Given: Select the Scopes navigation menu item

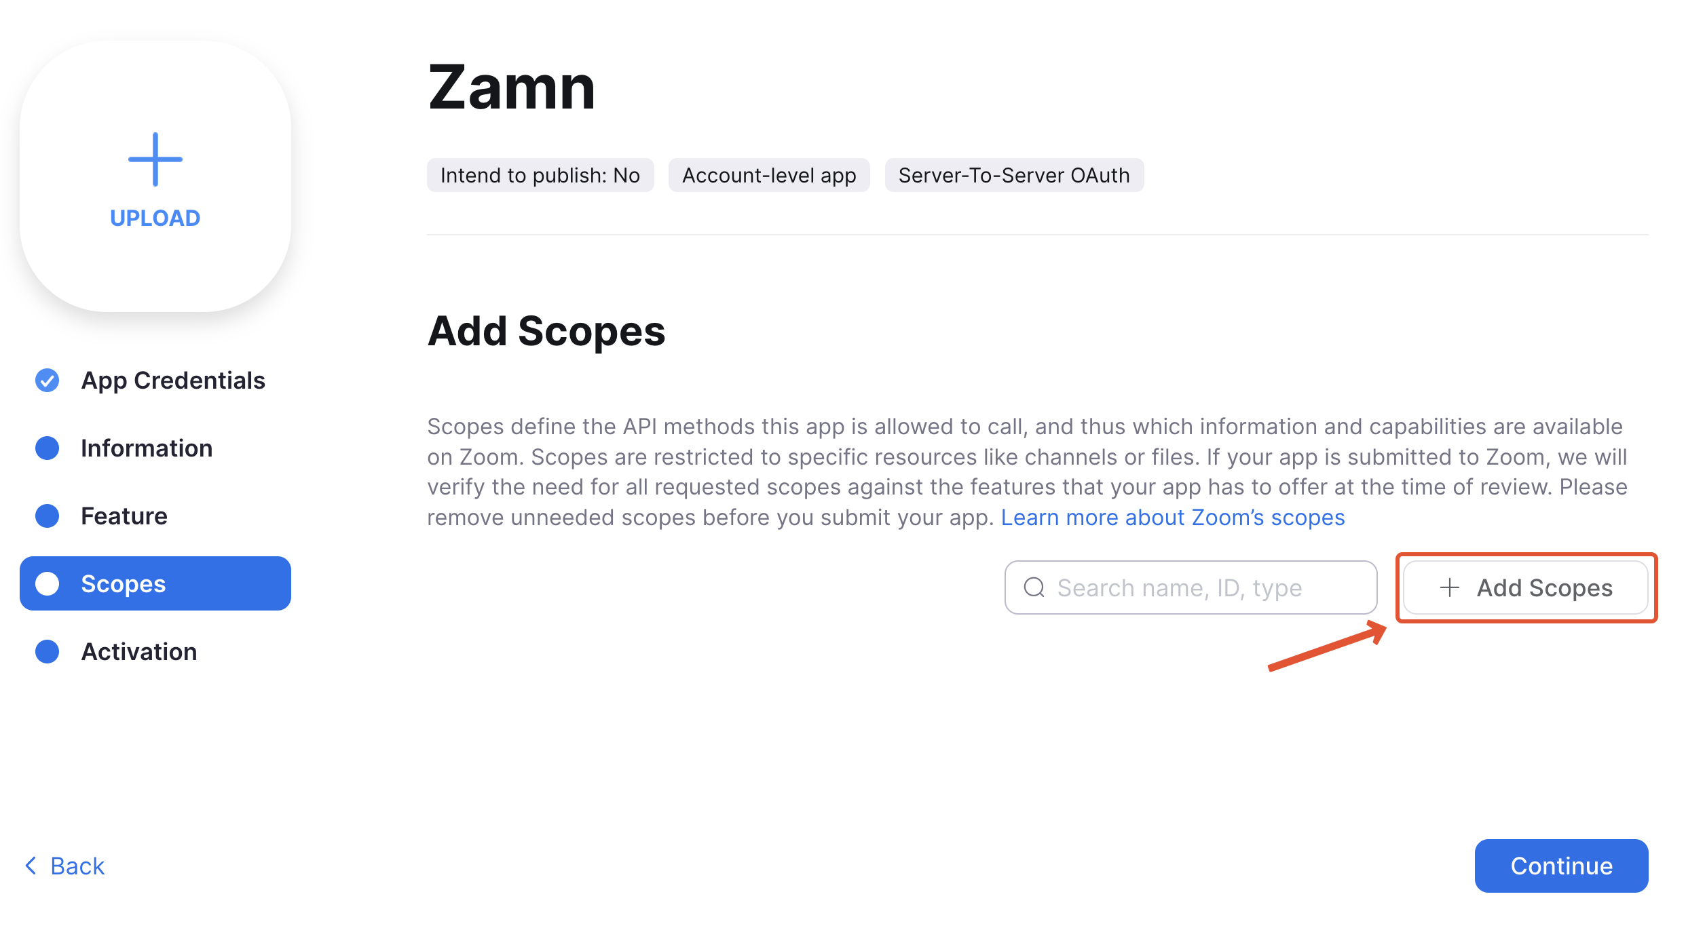Looking at the screenshot, I should (157, 584).
